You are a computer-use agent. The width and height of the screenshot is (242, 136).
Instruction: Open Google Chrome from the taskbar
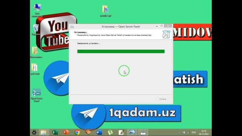77,132
